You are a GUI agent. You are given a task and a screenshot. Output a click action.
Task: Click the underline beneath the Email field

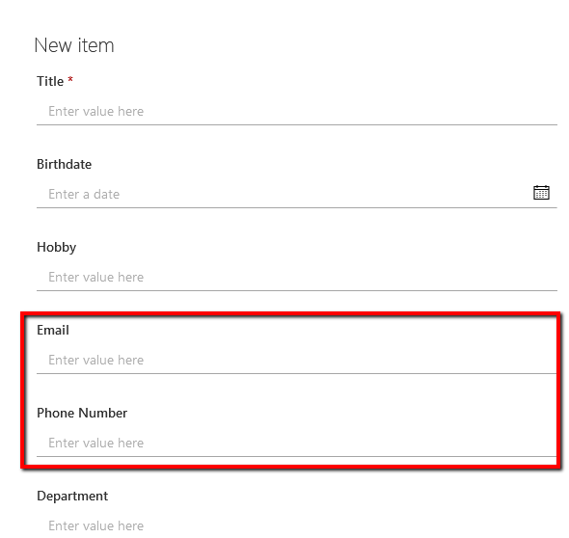pyautogui.click(x=297, y=373)
